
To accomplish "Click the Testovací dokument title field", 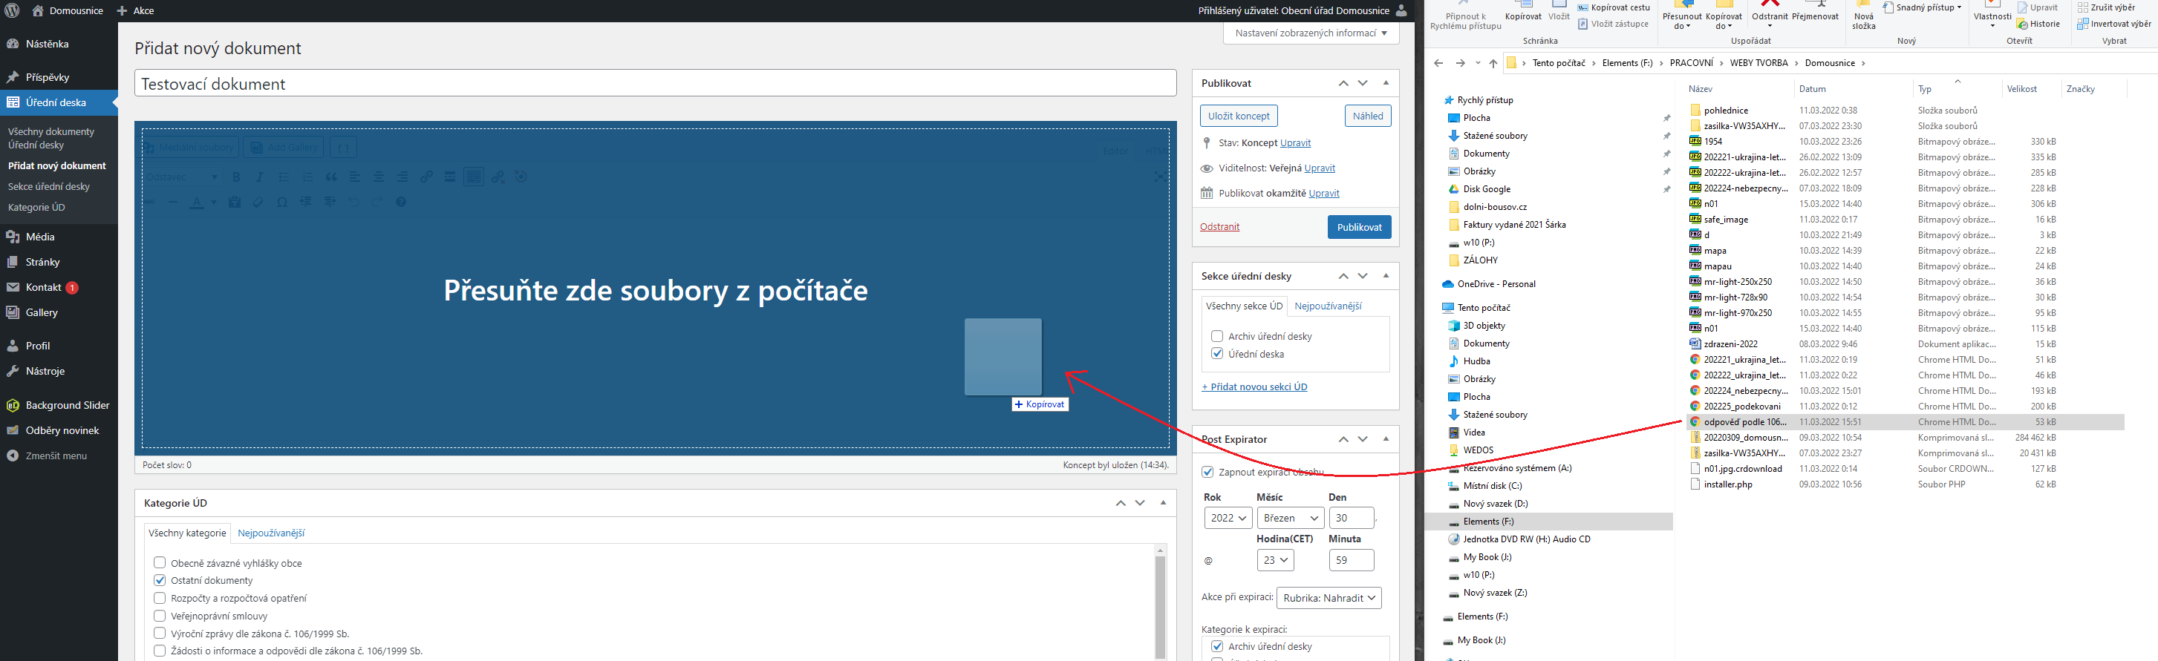I will [655, 84].
